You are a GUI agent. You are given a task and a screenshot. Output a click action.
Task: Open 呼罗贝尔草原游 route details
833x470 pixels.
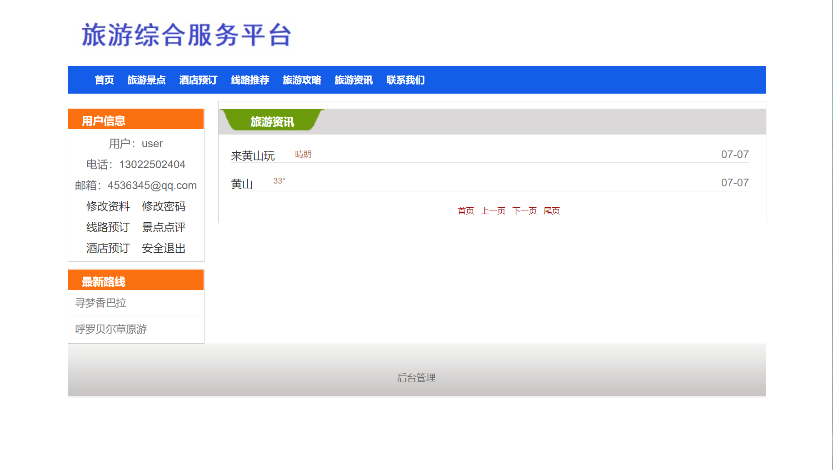coord(112,329)
